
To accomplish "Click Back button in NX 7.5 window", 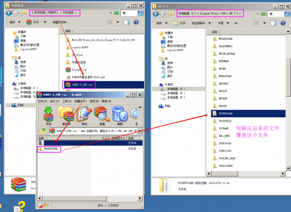I will 156,14.
